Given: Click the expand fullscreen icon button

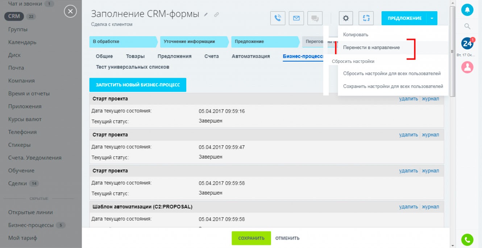Looking at the screenshot, I should tap(366, 18).
